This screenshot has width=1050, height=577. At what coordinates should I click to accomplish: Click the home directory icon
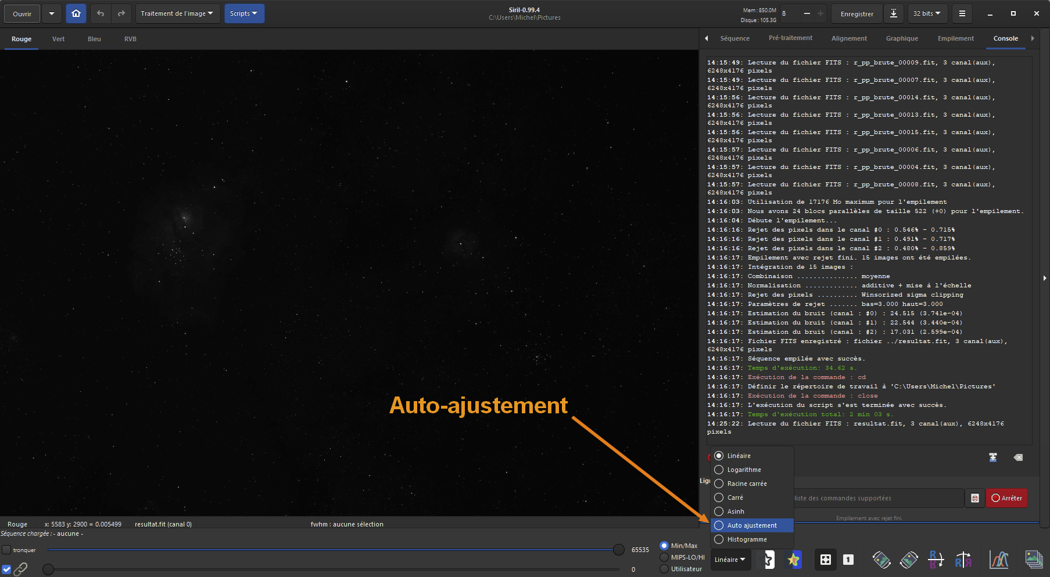[x=76, y=13]
